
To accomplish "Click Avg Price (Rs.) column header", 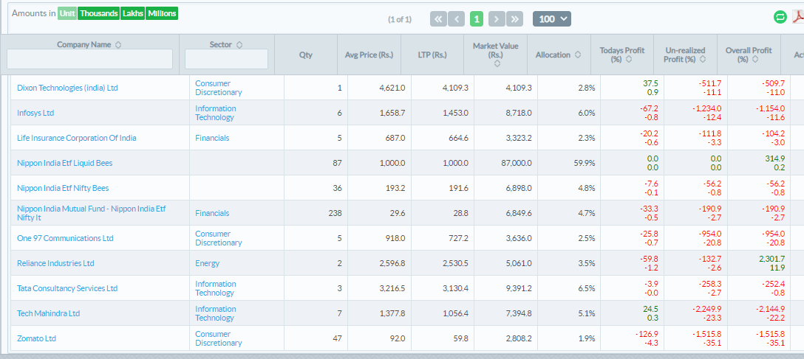I will click(369, 55).
